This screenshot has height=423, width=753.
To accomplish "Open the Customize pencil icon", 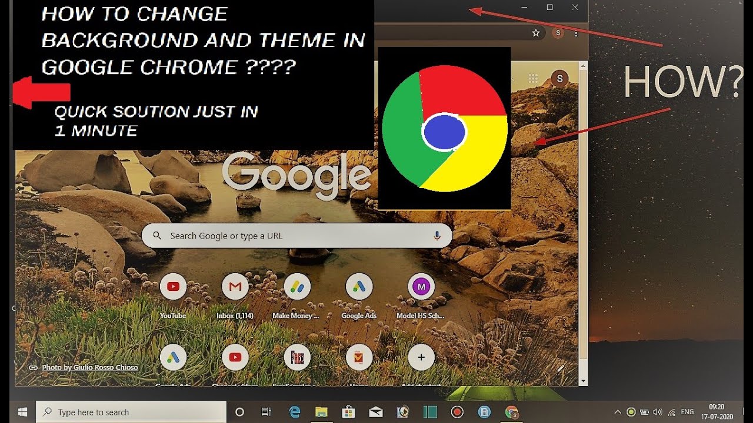I will [561, 368].
